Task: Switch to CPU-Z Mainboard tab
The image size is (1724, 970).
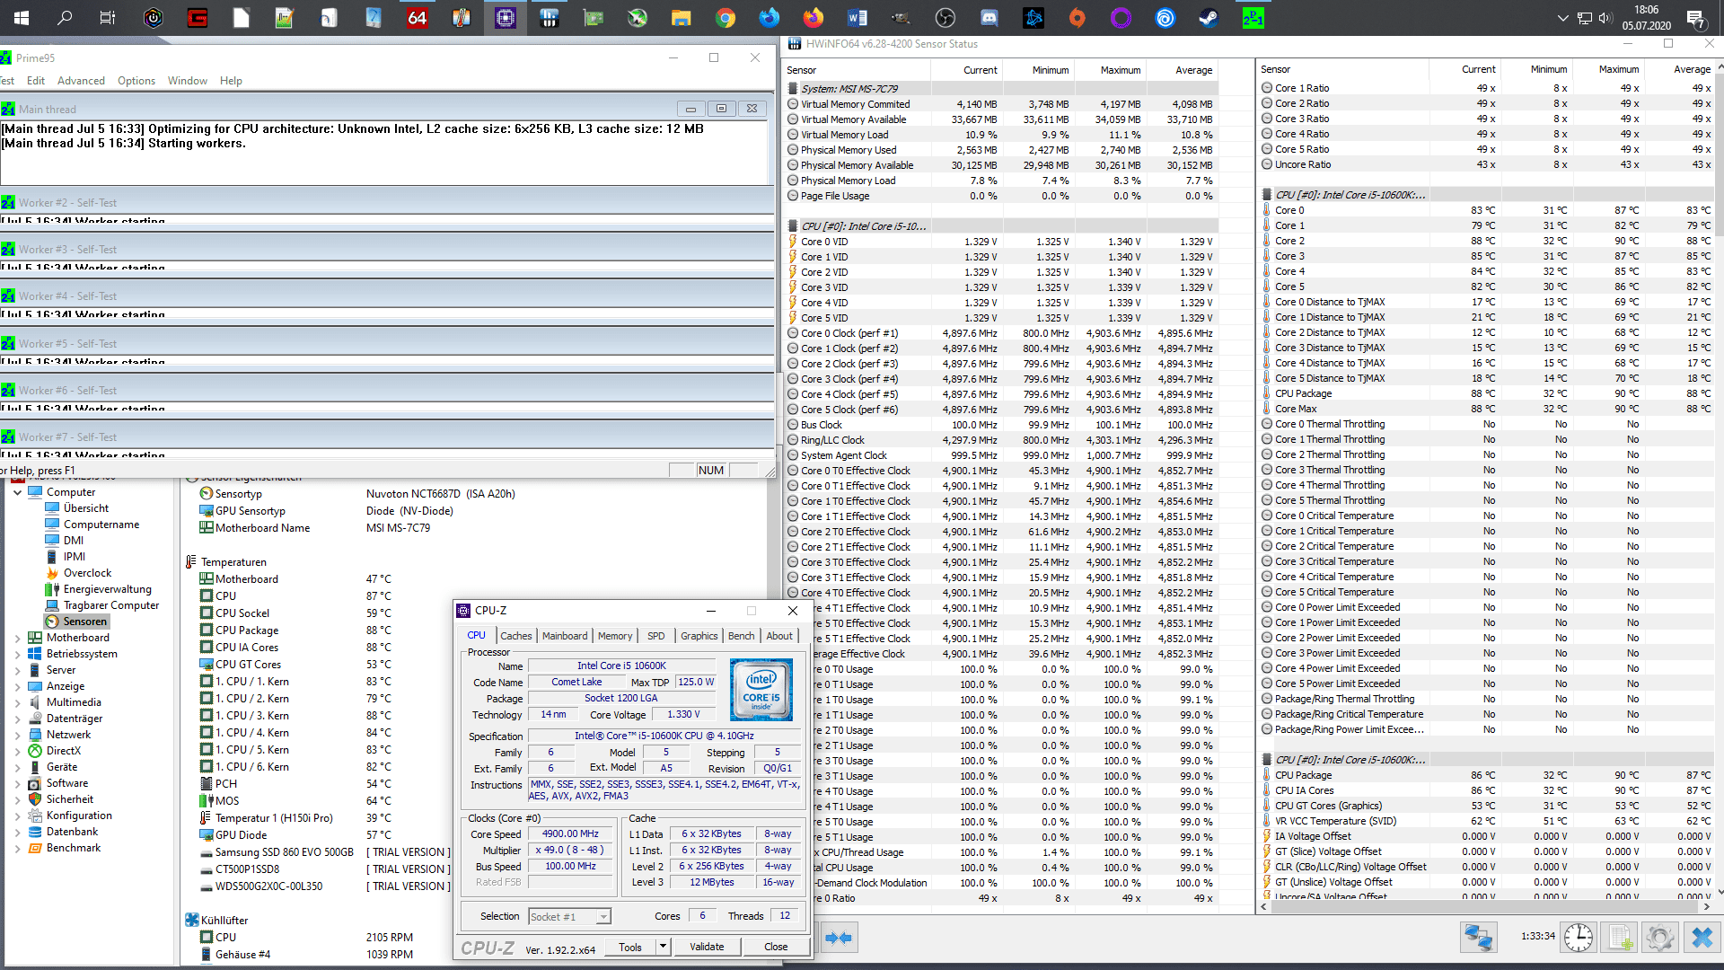Action: [x=565, y=636]
